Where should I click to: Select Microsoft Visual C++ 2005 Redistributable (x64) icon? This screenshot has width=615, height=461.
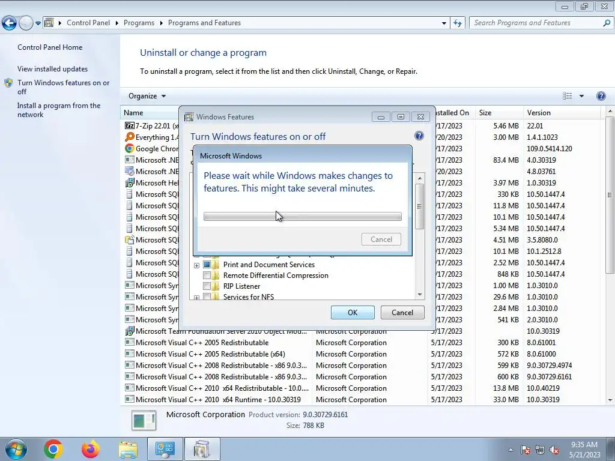(130, 354)
